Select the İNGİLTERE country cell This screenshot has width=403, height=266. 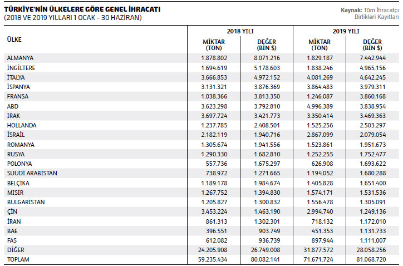click(x=21, y=67)
